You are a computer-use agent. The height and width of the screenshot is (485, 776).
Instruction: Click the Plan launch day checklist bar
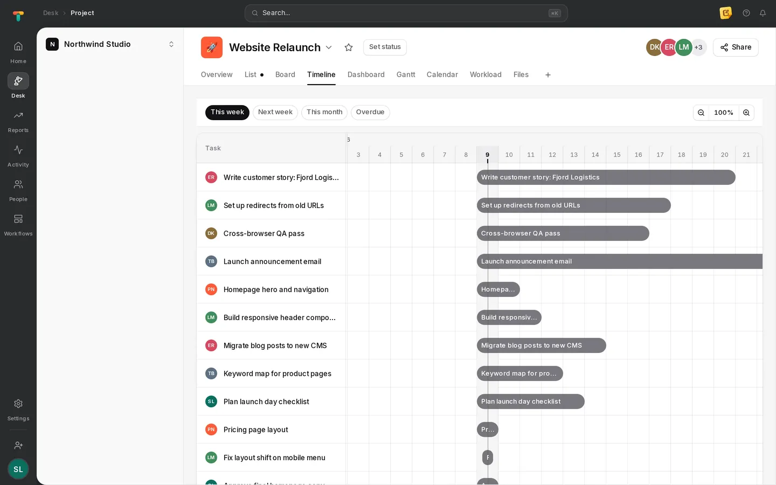point(531,401)
